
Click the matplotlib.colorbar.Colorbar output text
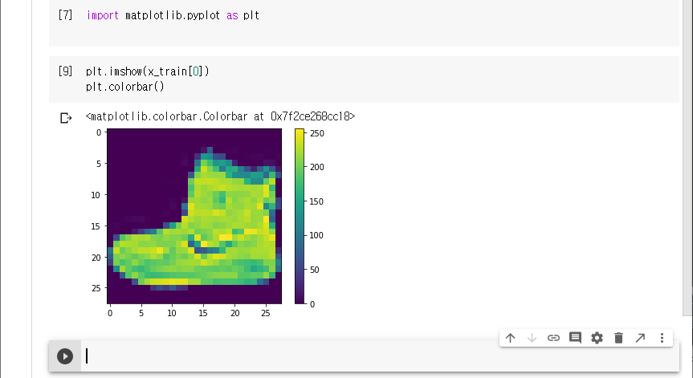pos(220,116)
